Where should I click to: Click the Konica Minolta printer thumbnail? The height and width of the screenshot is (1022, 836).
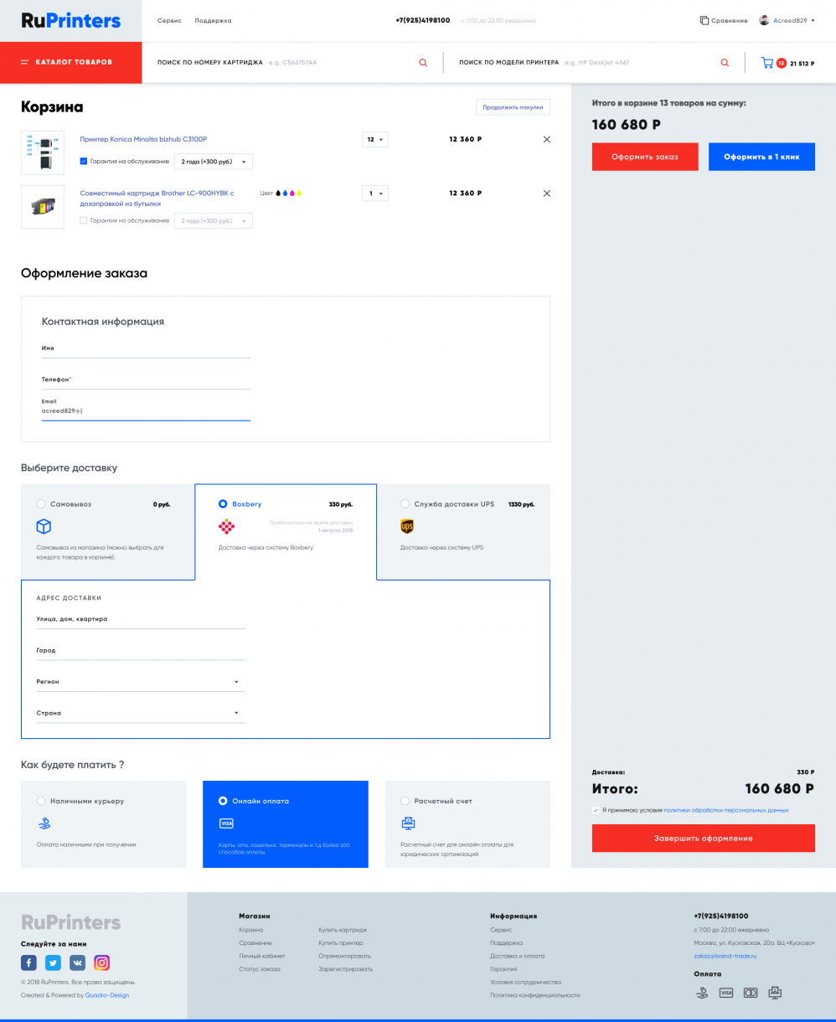click(43, 152)
